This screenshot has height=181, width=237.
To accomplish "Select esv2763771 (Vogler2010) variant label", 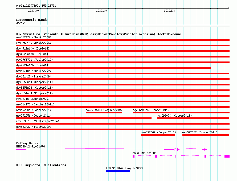I will tap(34, 60).
